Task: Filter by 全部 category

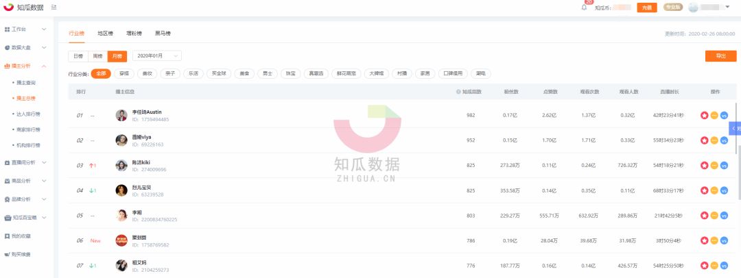Action: pos(101,74)
